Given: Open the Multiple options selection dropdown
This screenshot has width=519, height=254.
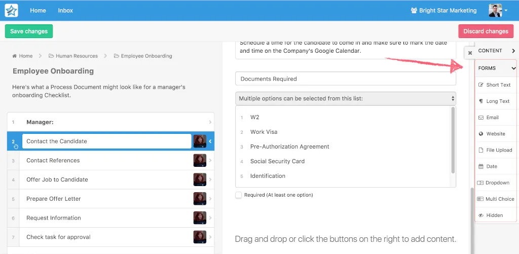Looking at the screenshot, I should pyautogui.click(x=346, y=98).
